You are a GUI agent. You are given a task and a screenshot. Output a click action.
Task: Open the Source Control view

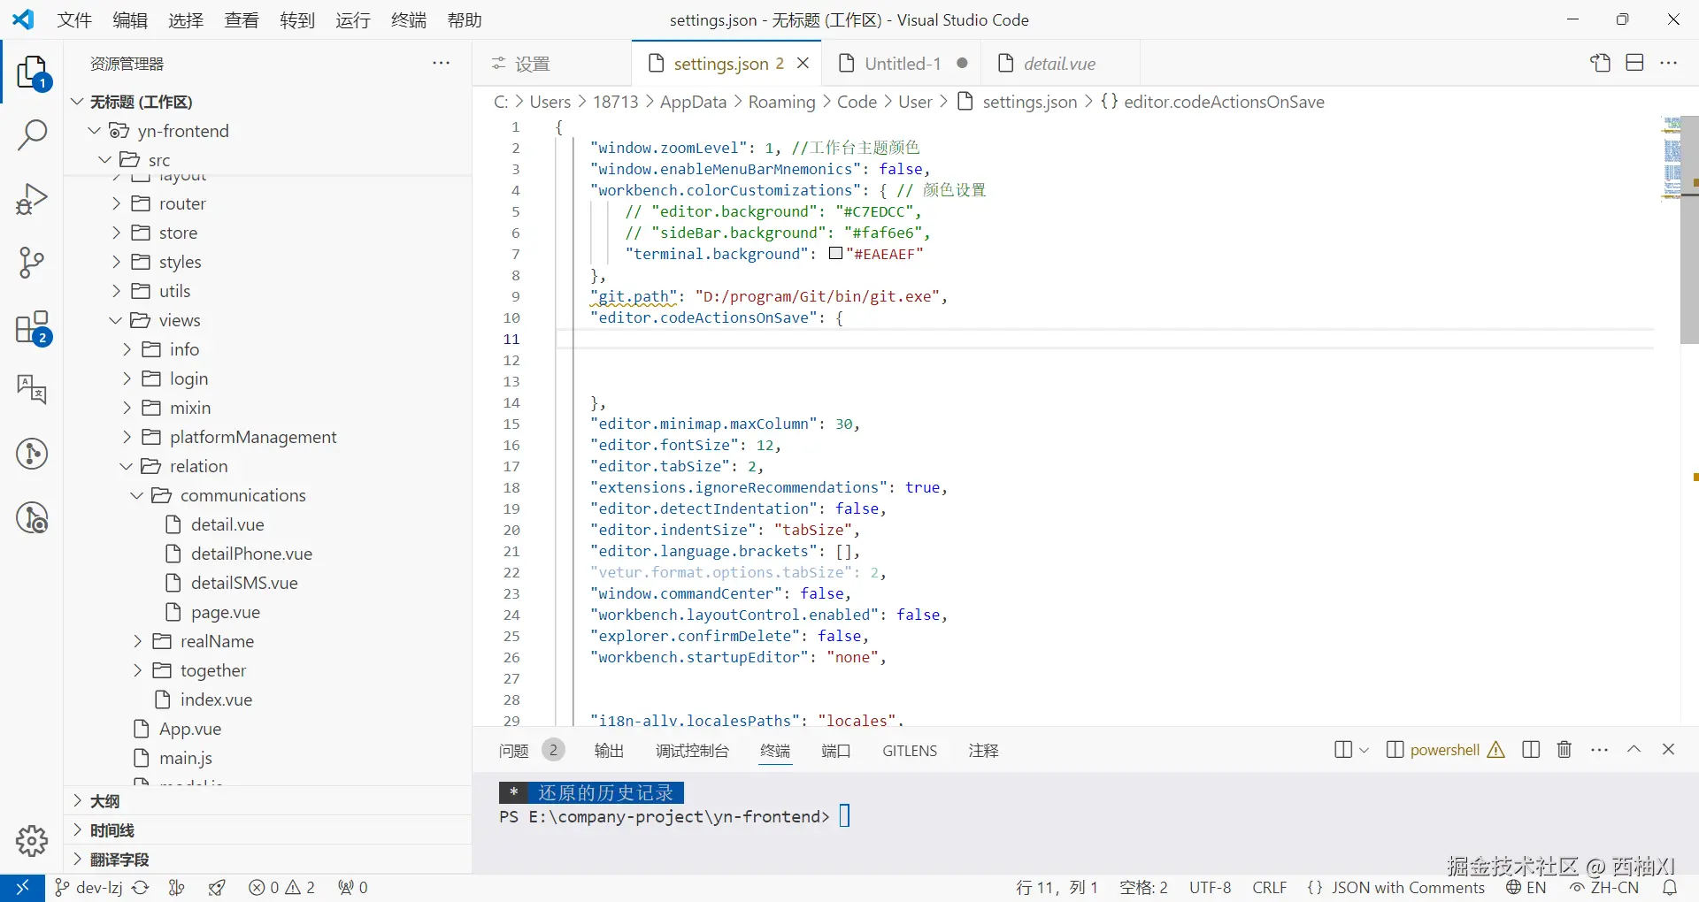pos(33,263)
